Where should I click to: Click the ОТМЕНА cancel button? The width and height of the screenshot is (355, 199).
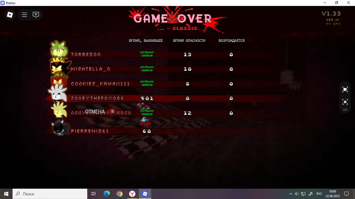(95, 112)
